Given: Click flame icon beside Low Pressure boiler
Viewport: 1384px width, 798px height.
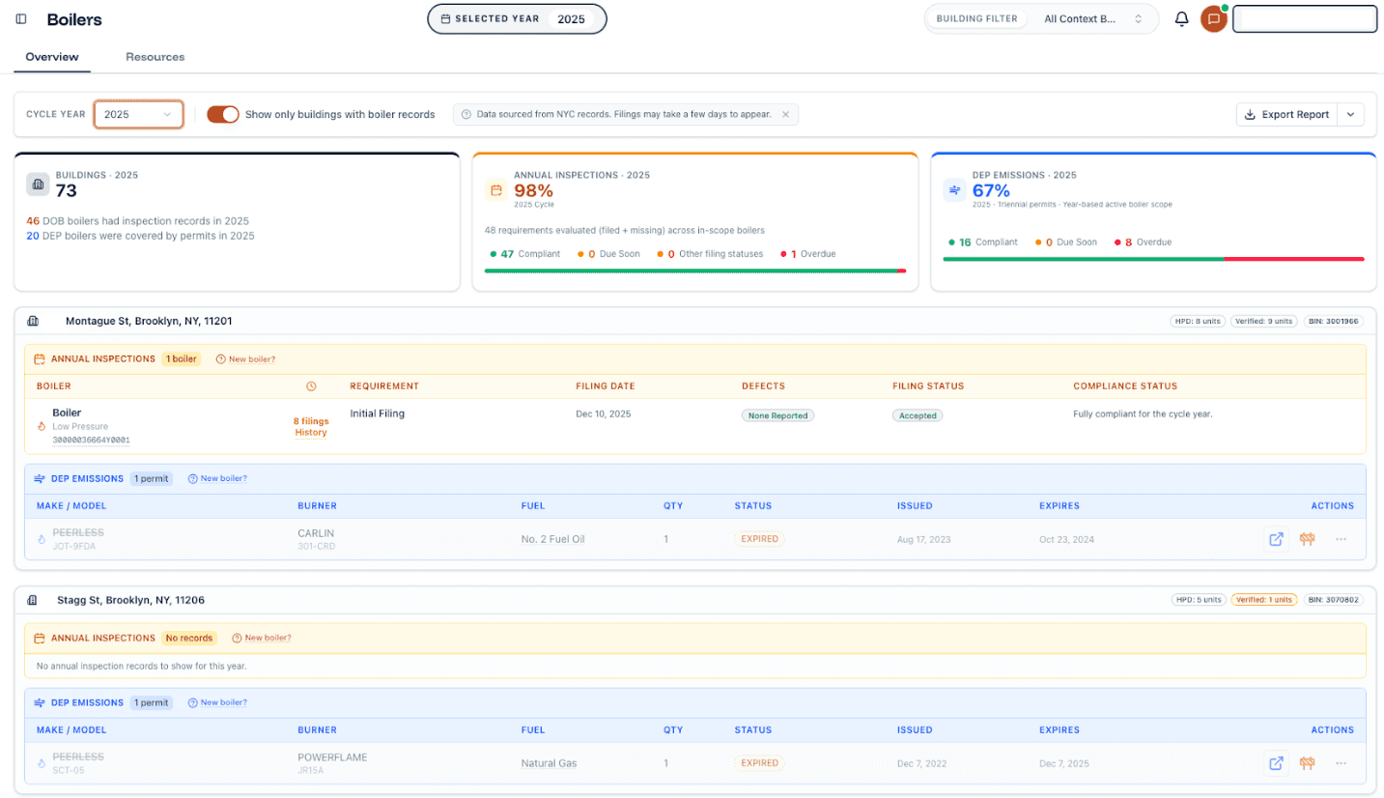Looking at the screenshot, I should [x=42, y=426].
